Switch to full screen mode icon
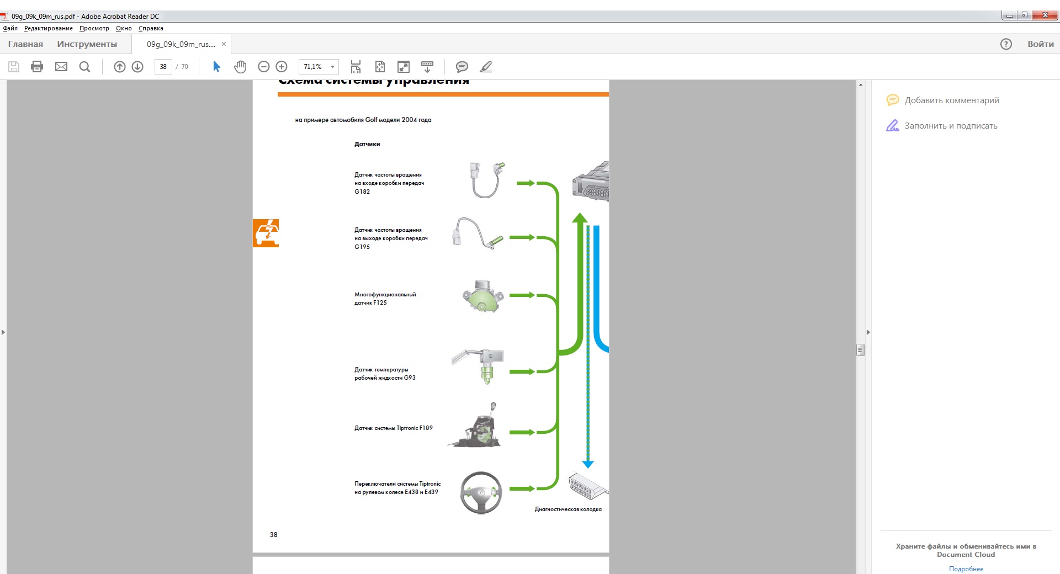 click(x=404, y=67)
